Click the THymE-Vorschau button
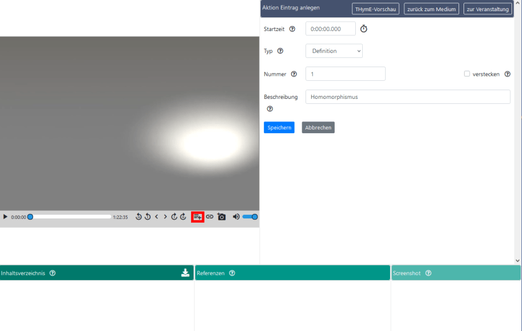522x331 pixels. (375, 9)
